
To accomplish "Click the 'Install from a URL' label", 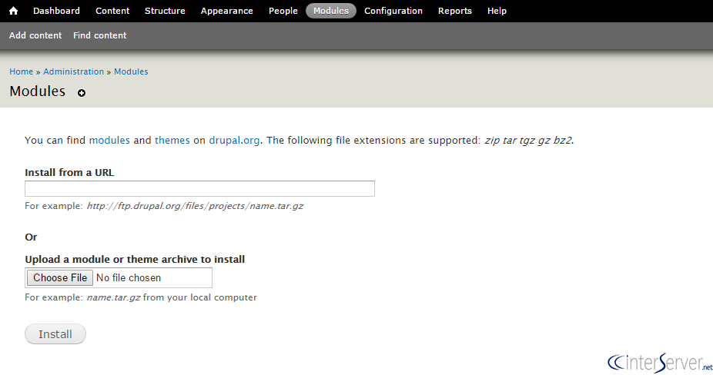I will tap(69, 173).
